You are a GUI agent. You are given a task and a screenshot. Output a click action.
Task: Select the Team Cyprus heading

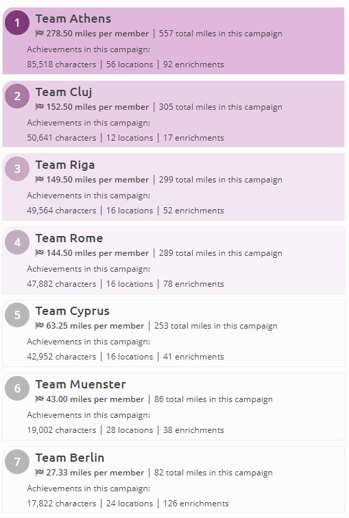point(72,311)
